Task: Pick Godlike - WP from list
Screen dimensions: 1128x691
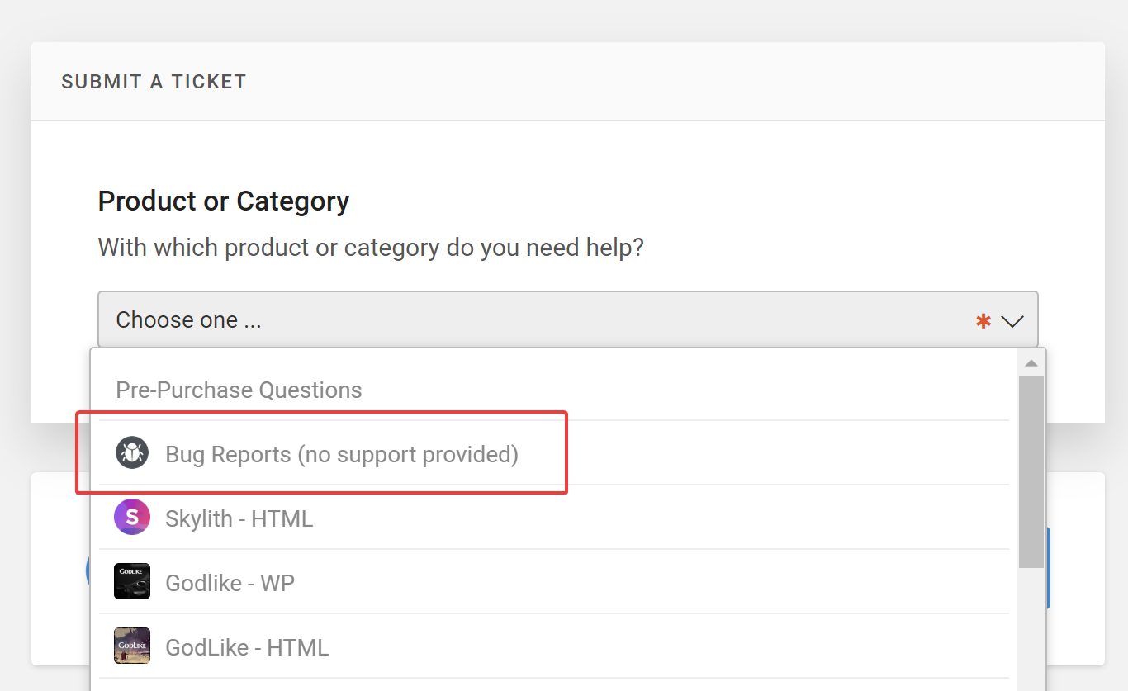Action: pos(553,582)
